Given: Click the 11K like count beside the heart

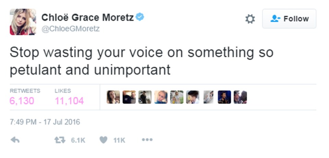Looking at the screenshot, I should click(119, 140).
